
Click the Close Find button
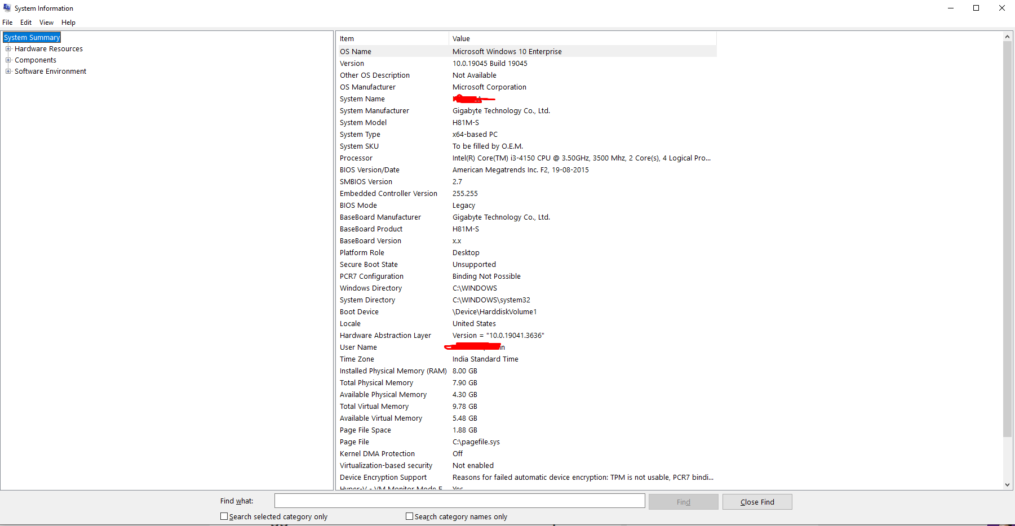coord(757,502)
